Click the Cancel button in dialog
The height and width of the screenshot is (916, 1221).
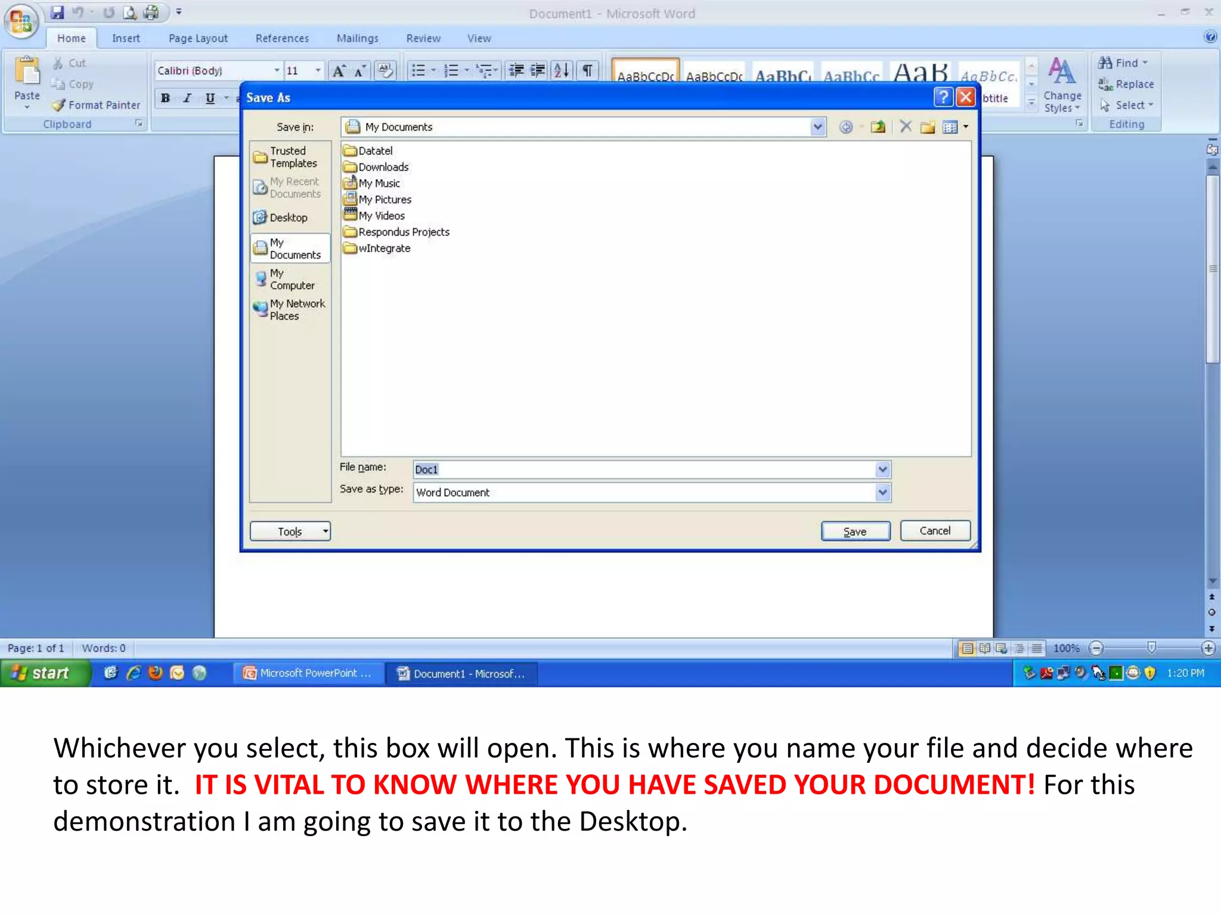tap(935, 531)
